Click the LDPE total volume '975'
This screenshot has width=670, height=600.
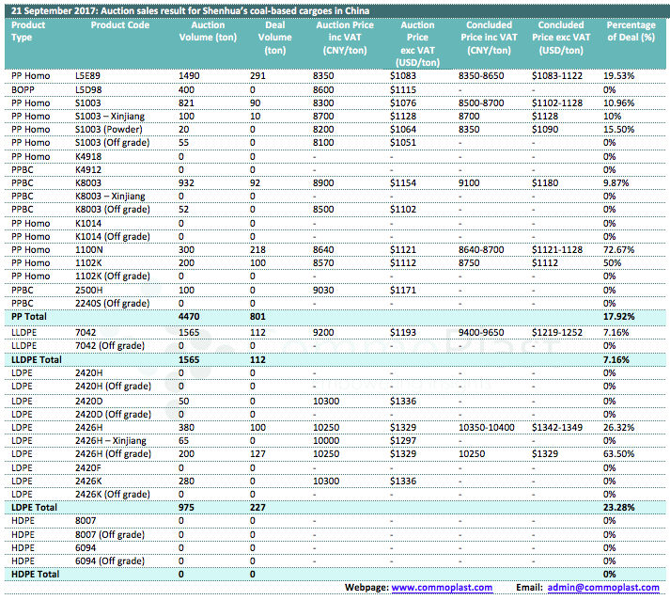(186, 508)
